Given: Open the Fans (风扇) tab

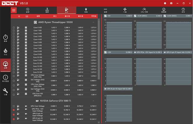Looking at the screenshot, I should [x=125, y=11].
